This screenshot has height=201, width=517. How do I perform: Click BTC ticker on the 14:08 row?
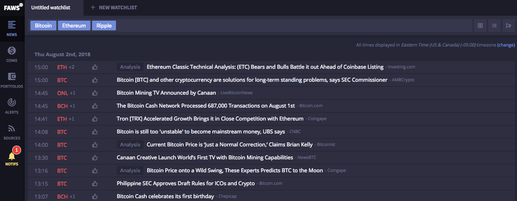point(62,132)
